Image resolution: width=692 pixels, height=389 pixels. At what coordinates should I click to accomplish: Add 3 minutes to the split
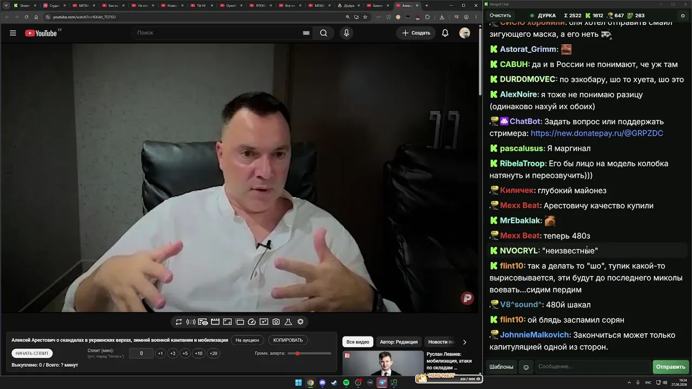172,353
